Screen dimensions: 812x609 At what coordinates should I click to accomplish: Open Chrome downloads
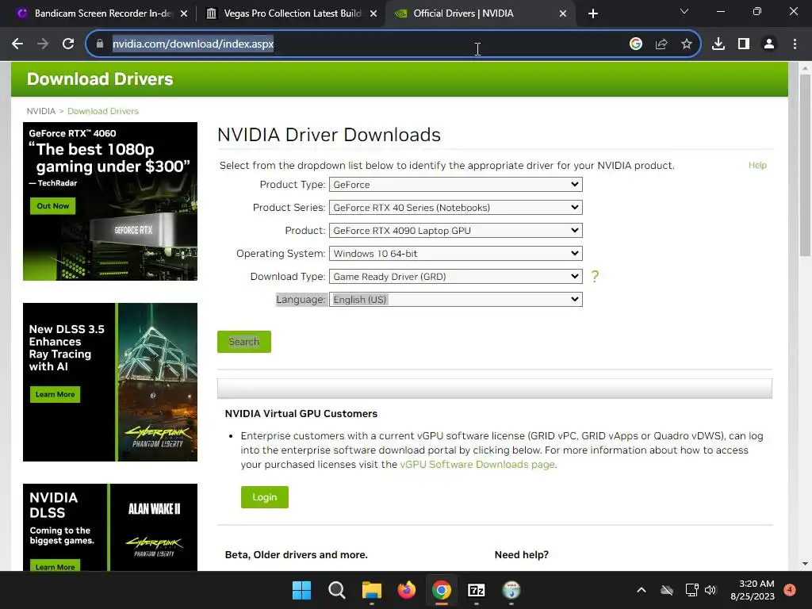[718, 44]
